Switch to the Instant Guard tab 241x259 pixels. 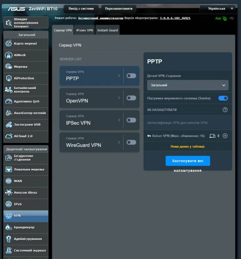(x=108, y=30)
